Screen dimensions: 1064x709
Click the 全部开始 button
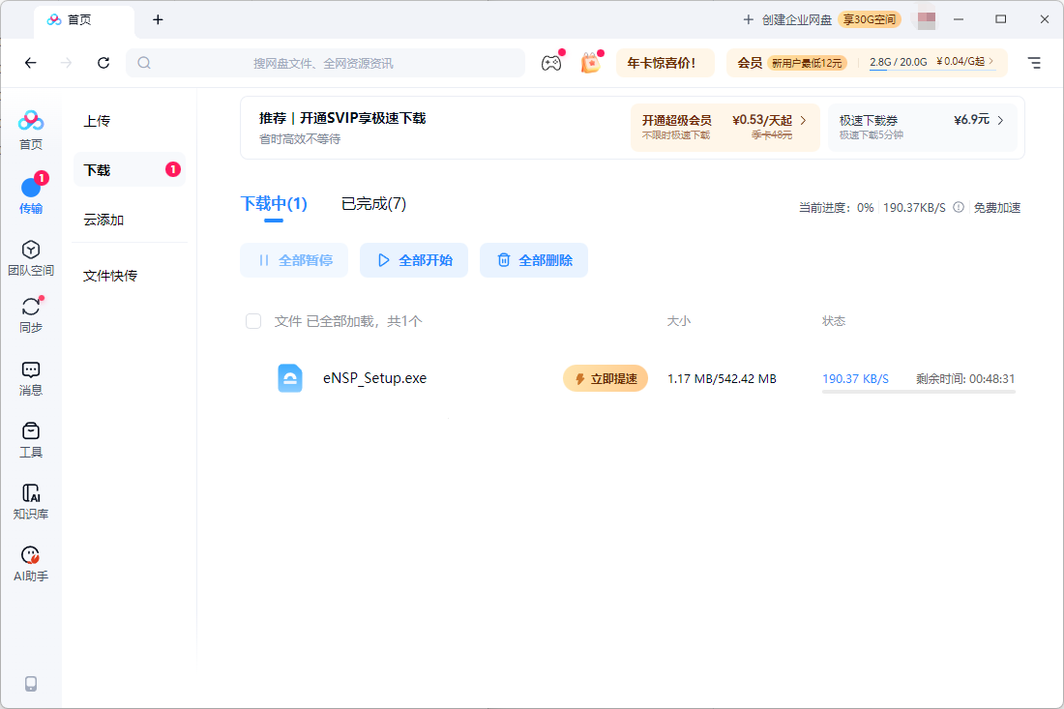coord(414,260)
